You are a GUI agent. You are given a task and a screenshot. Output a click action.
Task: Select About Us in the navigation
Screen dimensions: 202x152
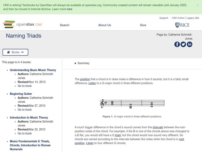tap(105, 25)
